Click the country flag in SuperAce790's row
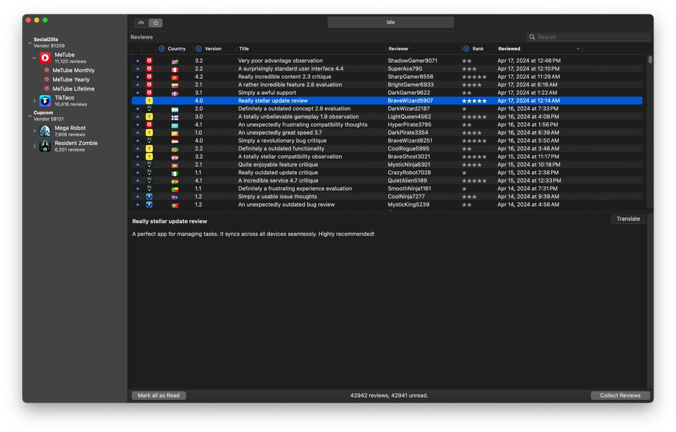Image resolution: width=676 pixels, height=432 pixels. (175, 69)
